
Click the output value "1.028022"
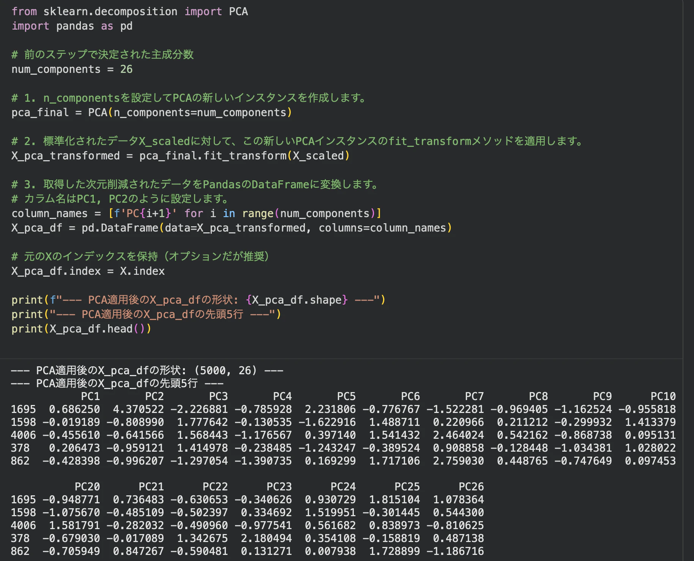click(650, 448)
